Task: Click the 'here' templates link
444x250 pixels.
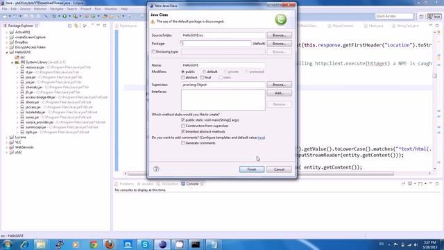Action: pyautogui.click(x=261, y=137)
